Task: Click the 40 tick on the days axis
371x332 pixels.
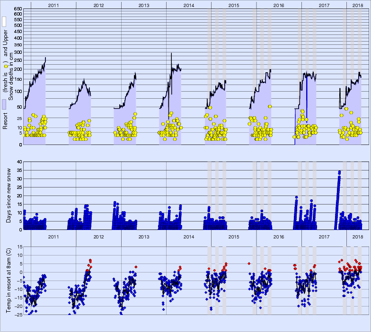Action: click(x=19, y=162)
